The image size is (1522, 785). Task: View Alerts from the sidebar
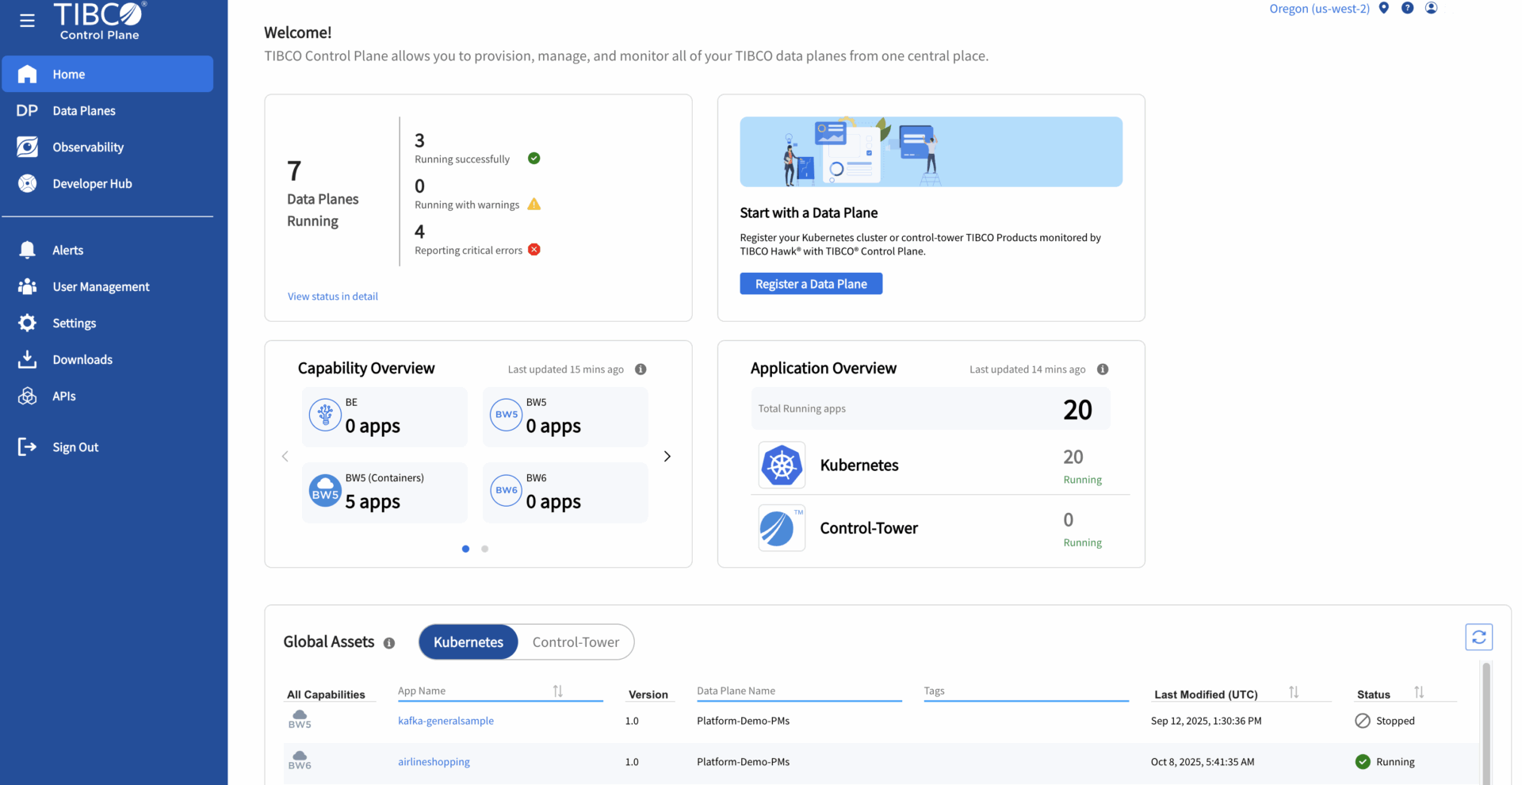coord(67,250)
